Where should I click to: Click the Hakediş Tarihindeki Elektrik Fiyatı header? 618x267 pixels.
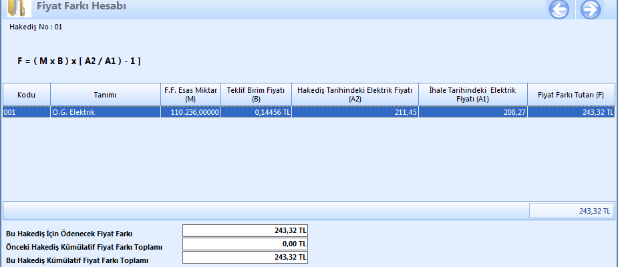355,94
